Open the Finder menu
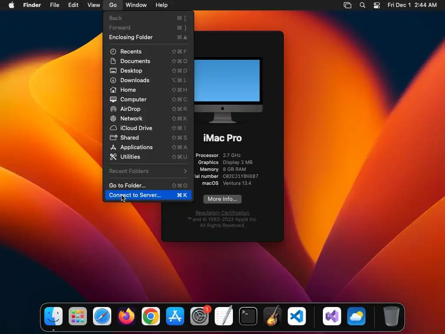This screenshot has height=334, width=445. point(32,5)
